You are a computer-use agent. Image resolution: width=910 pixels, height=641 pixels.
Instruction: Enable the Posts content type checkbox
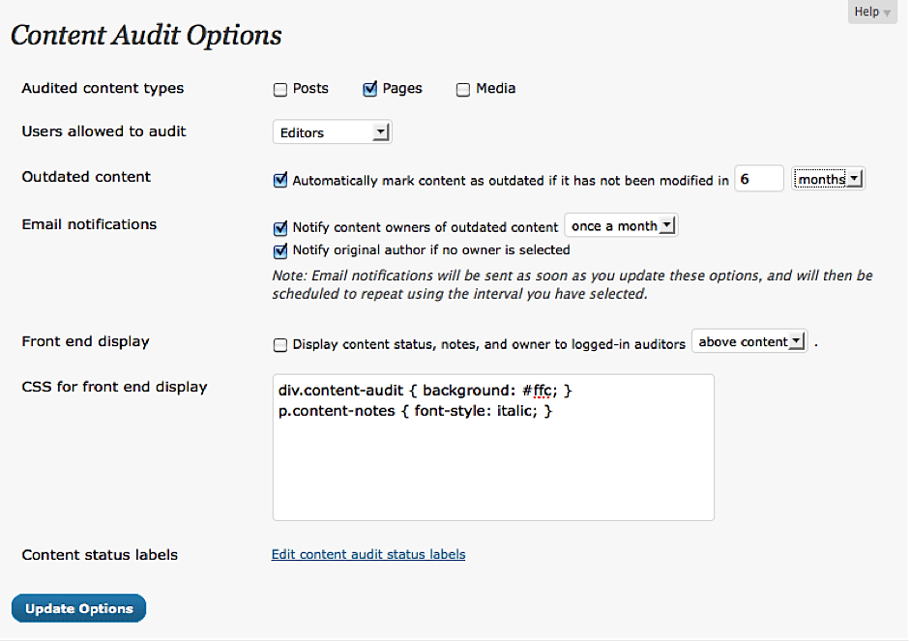pos(279,88)
